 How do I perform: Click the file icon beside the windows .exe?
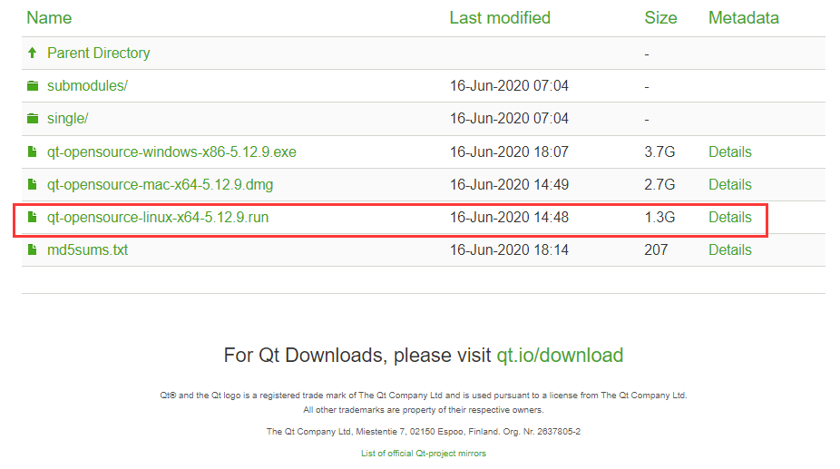33,152
